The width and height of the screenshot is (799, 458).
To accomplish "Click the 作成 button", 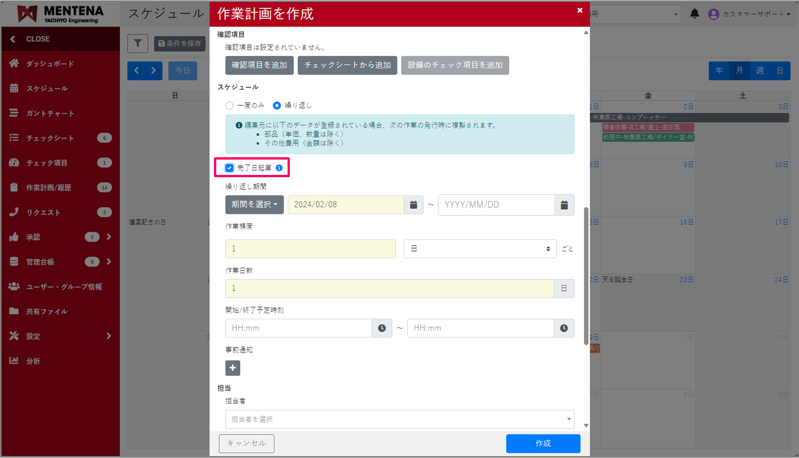I will point(543,443).
